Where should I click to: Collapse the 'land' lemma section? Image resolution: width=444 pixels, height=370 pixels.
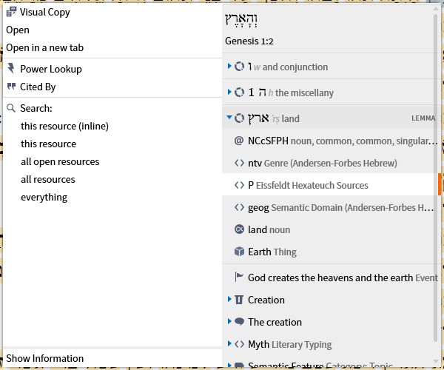(229, 117)
